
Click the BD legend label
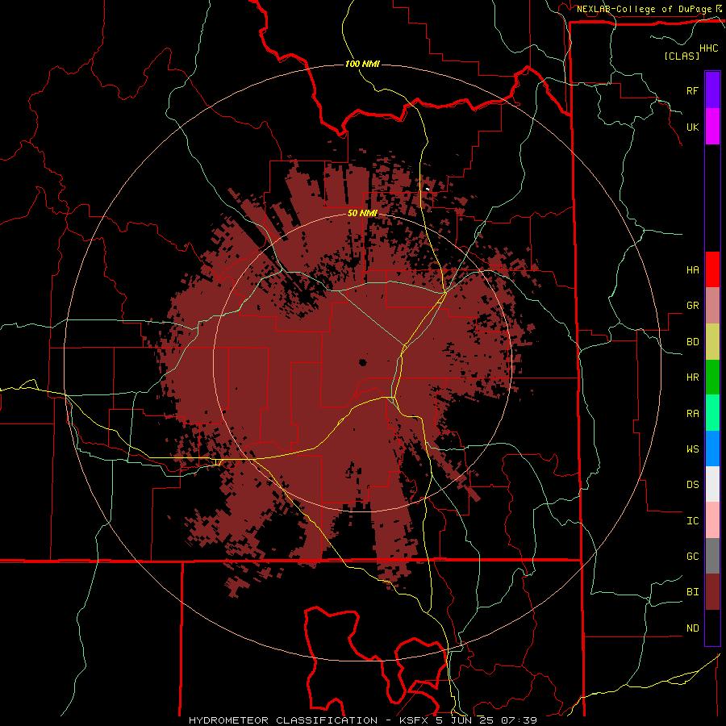point(692,342)
